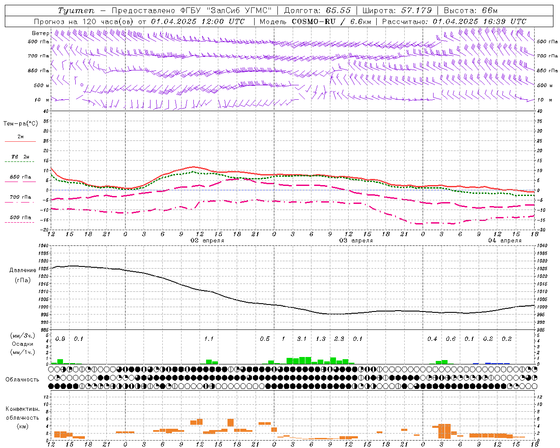Click the "(мм/3ч.)" precipitation unit label
Viewport: 560px width, 448px height.
[23, 336]
